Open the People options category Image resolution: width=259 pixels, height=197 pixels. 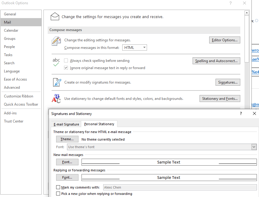[x=21, y=47]
